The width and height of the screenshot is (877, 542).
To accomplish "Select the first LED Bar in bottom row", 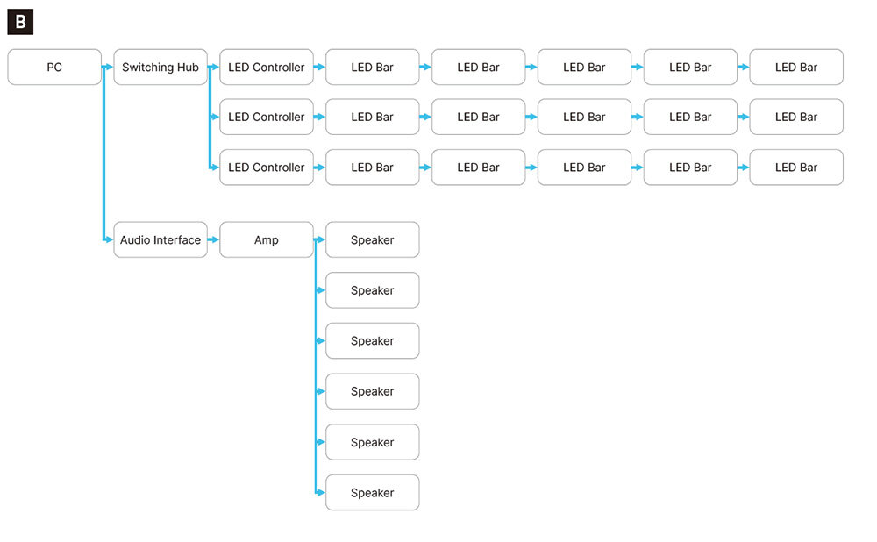I will (373, 168).
